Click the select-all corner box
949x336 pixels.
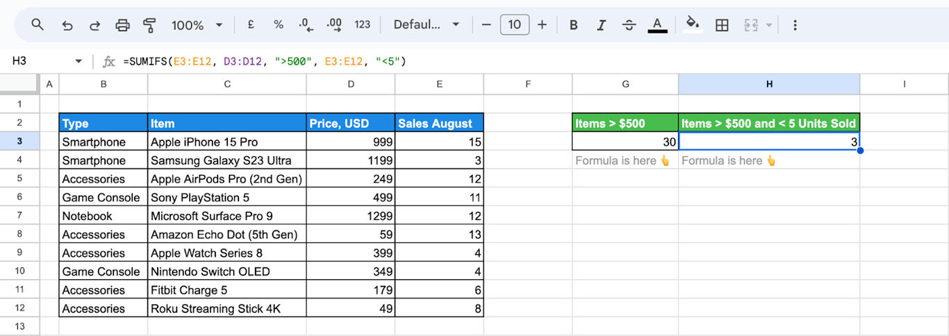19,84
